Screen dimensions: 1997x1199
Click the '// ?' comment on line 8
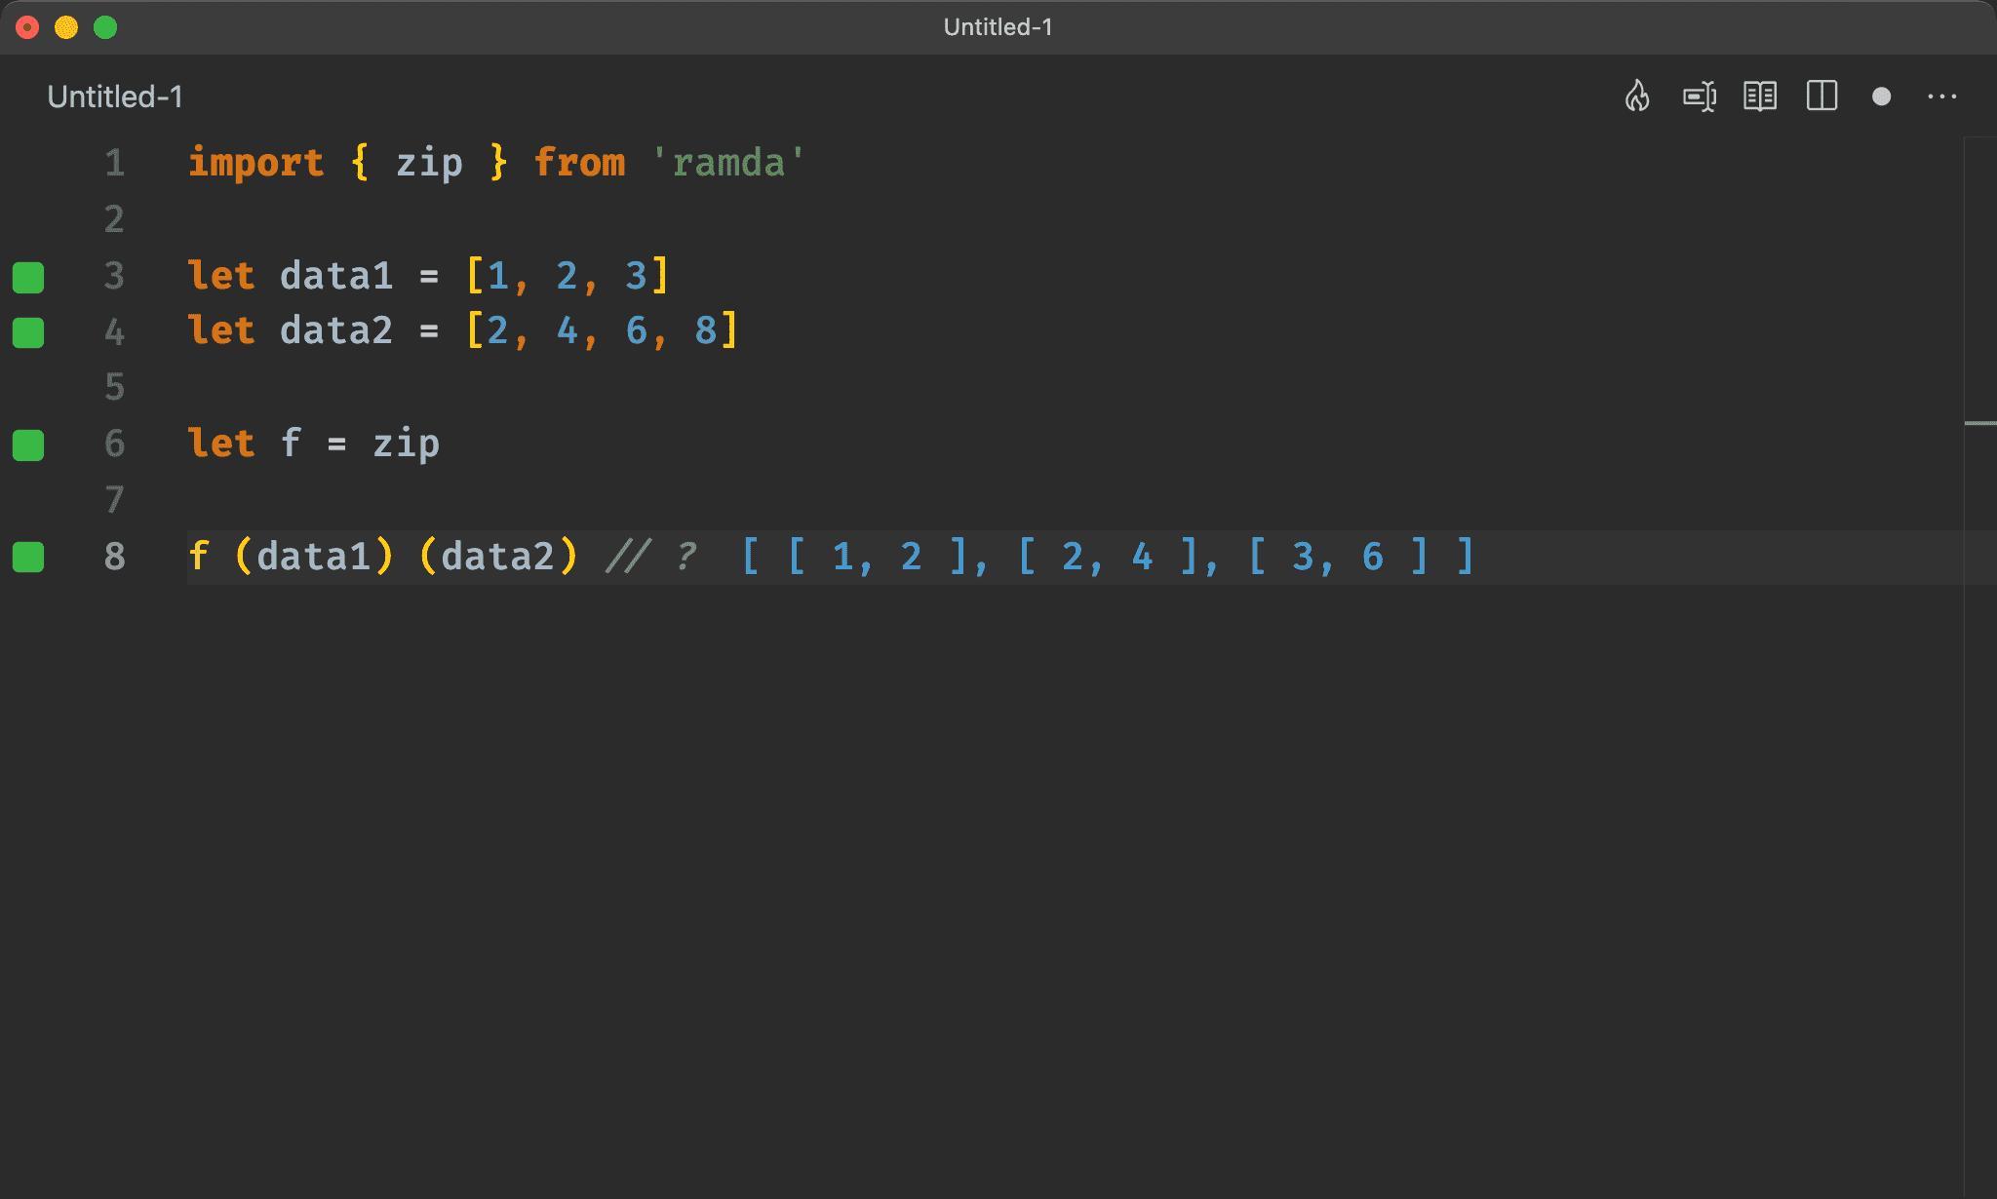click(x=651, y=557)
